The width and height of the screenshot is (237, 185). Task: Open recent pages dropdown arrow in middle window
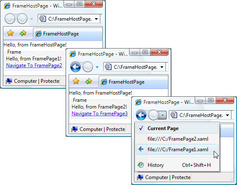[97, 67]
